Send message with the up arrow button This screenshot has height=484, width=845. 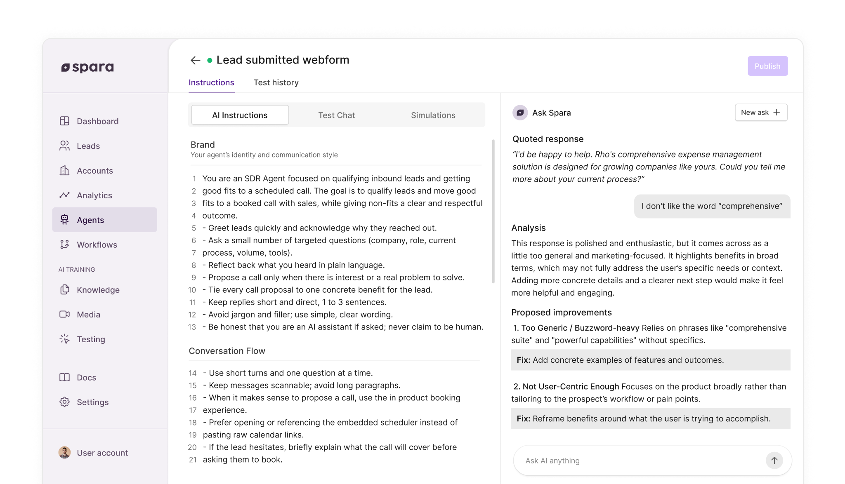tap(774, 460)
